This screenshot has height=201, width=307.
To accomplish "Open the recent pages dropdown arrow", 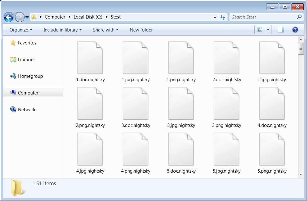I will coord(27,17).
